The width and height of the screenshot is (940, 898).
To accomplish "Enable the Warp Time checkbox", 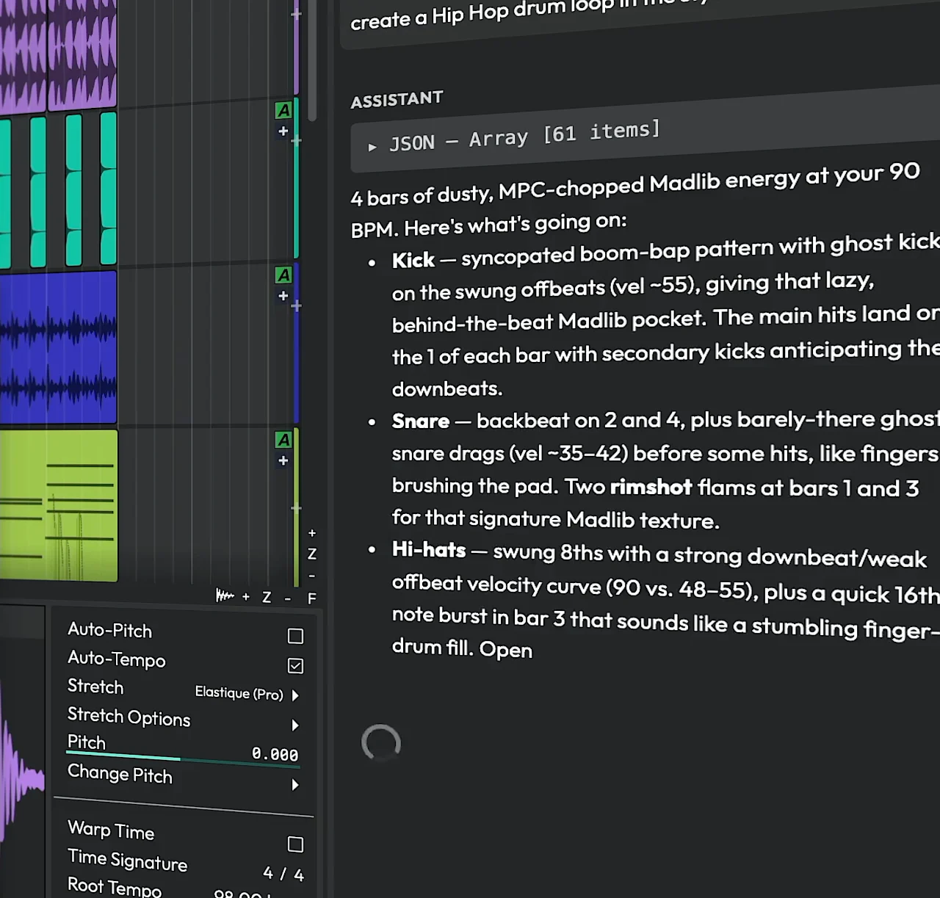I will [x=295, y=844].
